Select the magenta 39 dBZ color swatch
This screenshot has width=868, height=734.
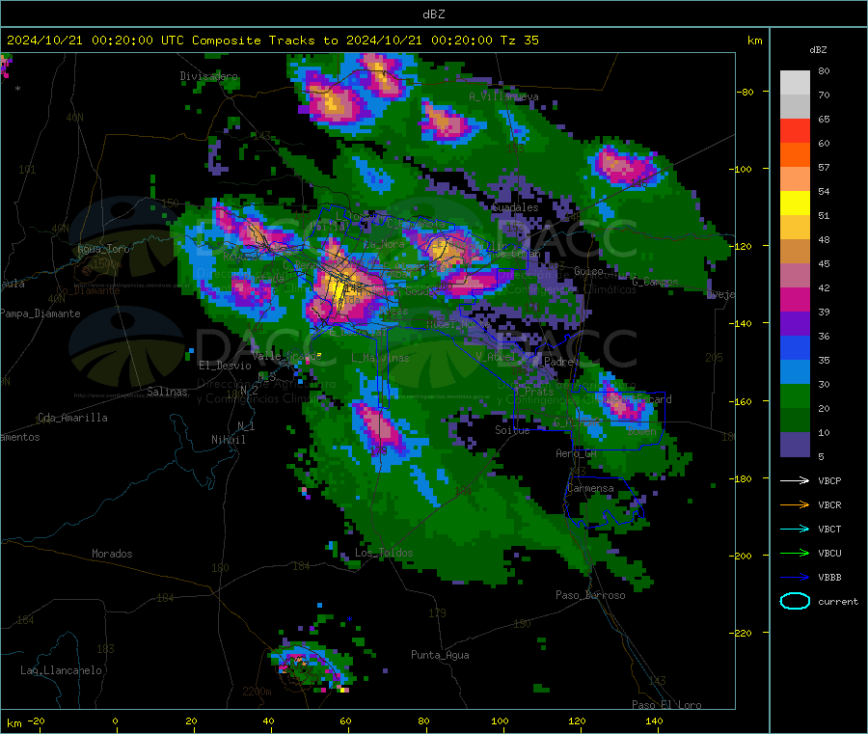pyautogui.click(x=795, y=299)
